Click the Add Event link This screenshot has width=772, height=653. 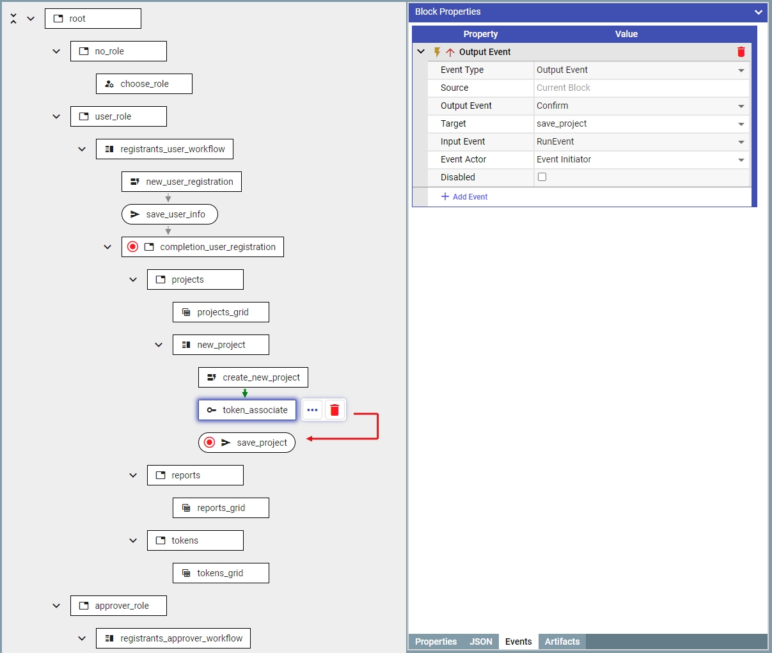pos(464,197)
